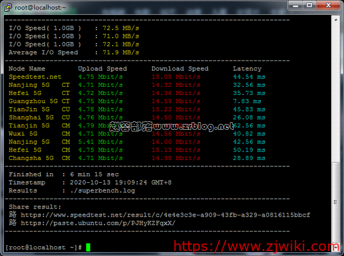Click the green cursor at command prompt

pos(88,247)
